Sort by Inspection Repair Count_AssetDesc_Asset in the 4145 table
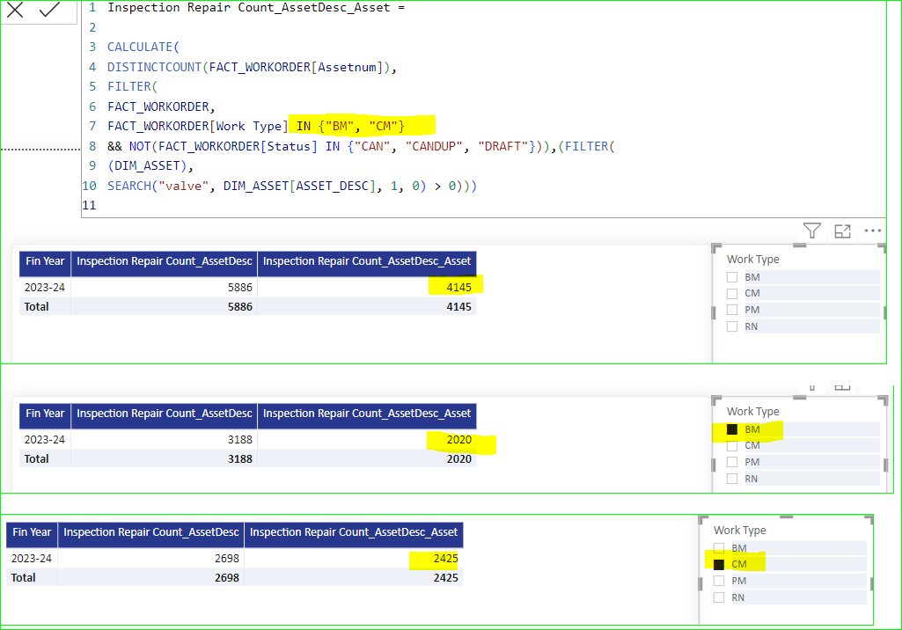The height and width of the screenshot is (630, 902). click(x=366, y=262)
